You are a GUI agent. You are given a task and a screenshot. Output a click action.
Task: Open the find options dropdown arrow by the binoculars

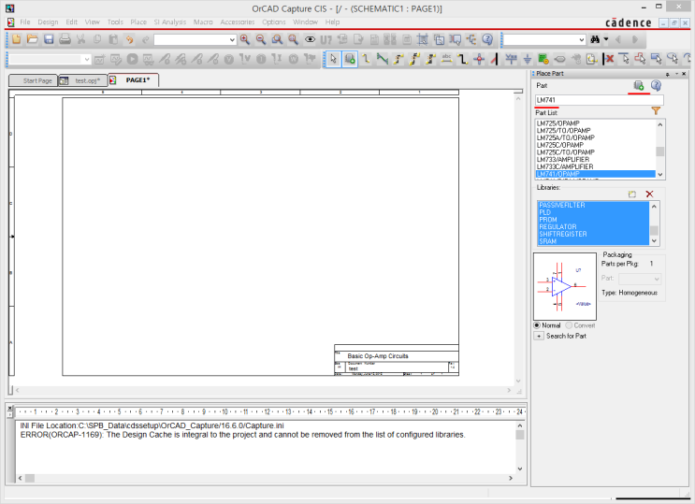click(606, 39)
